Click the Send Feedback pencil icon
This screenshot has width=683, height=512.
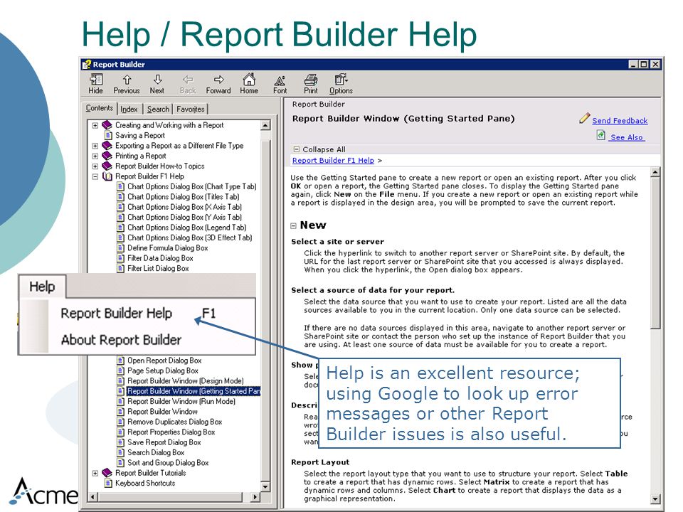tap(585, 118)
